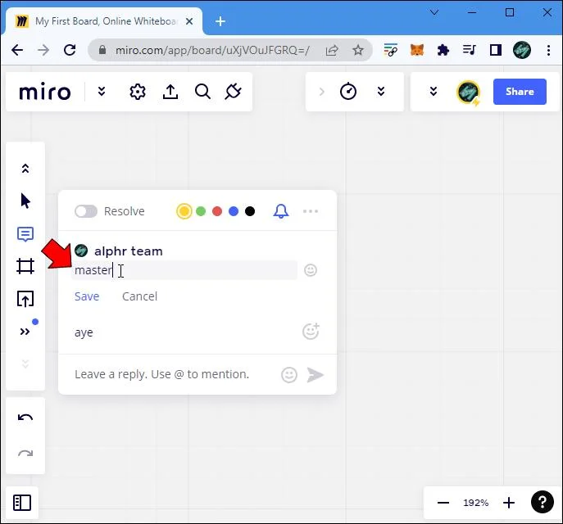Open the Chrome tab search dropdown arrow
The image size is (563, 524).
(434, 12)
